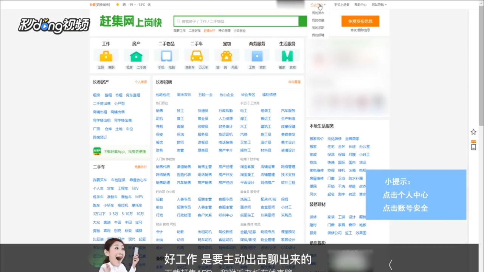The image size is (484, 272).
Task: Click the 装修公司 link
Action: 334,233
